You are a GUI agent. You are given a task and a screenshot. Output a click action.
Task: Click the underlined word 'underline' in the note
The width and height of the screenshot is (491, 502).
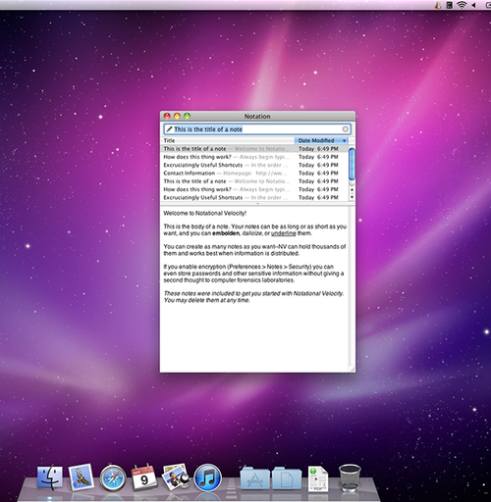[284, 233]
